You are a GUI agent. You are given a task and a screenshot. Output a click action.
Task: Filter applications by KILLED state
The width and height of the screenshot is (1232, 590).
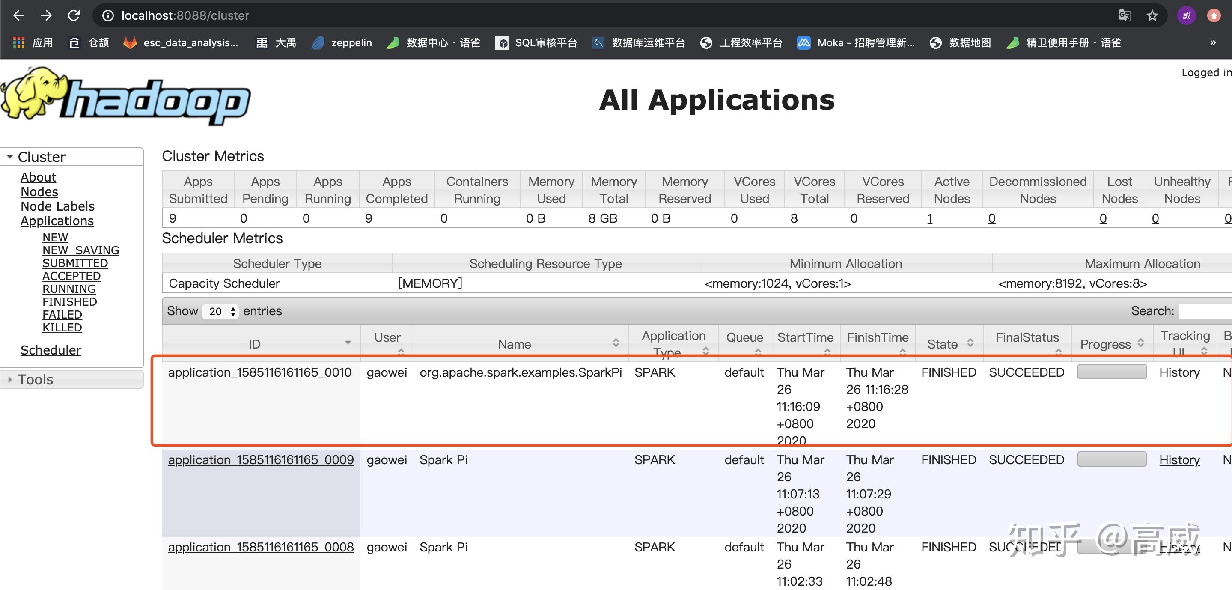click(x=62, y=328)
